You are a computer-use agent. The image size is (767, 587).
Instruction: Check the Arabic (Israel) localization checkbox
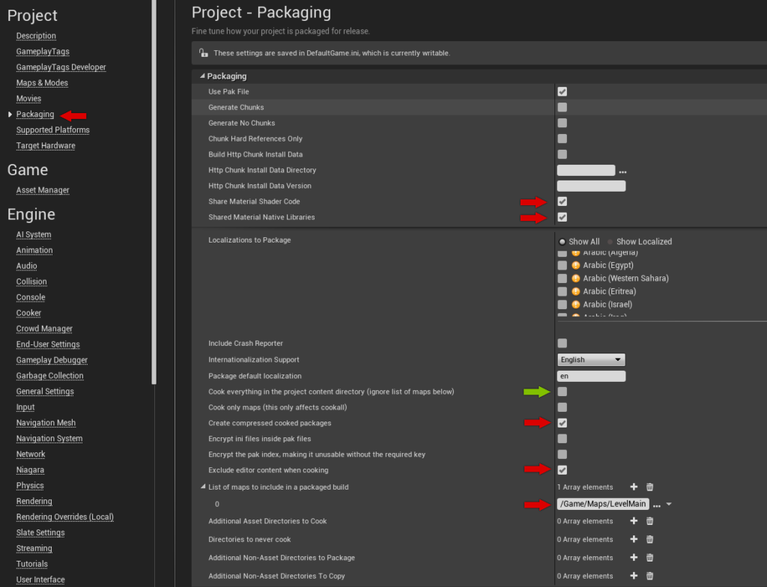click(563, 304)
